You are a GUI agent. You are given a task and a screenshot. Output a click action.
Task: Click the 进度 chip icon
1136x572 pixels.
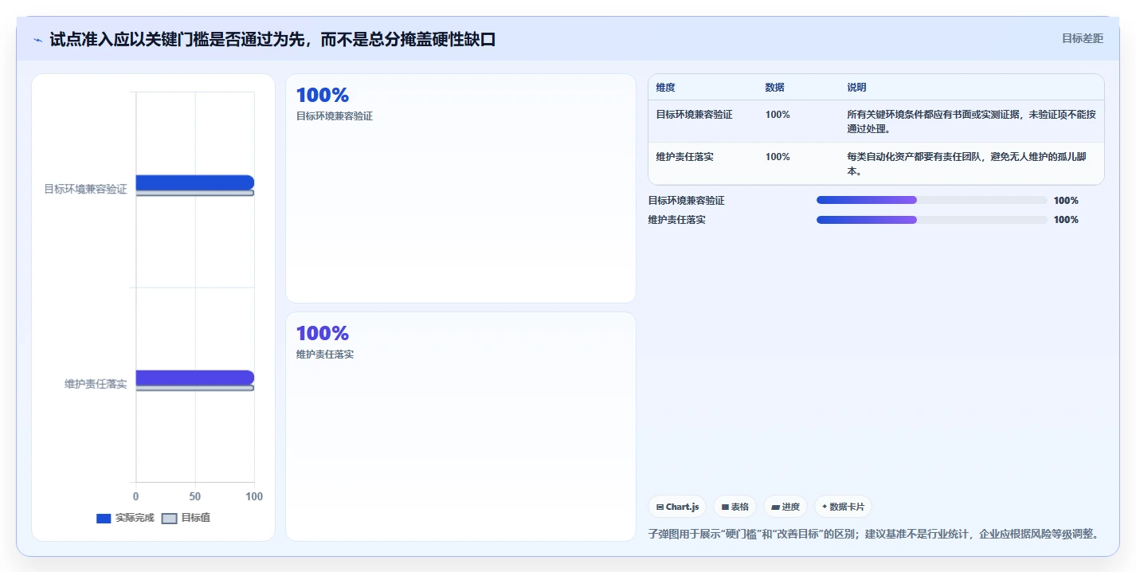point(775,507)
